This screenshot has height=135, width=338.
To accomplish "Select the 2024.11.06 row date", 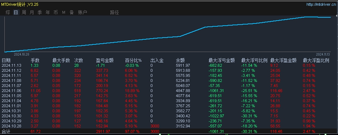I will tap(12, 91).
